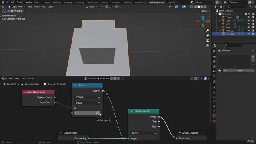The height and width of the screenshot is (144, 256).
Task: Click unlink node group X icon
Action: (118, 78)
